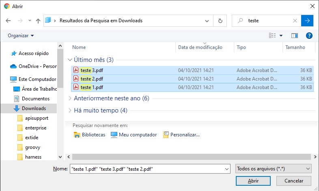Click the search box containing 'teste'
Screen dimensions: 319x191
pyautogui.click(x=267, y=21)
